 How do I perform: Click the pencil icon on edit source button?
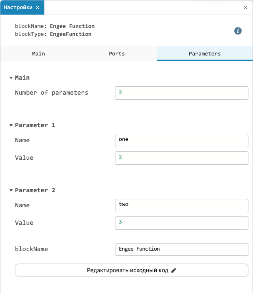pyautogui.click(x=173, y=270)
